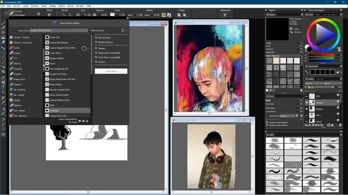The width and height of the screenshot is (348, 195).
Task: Open the grain Expression dropdown
Action: (287, 116)
